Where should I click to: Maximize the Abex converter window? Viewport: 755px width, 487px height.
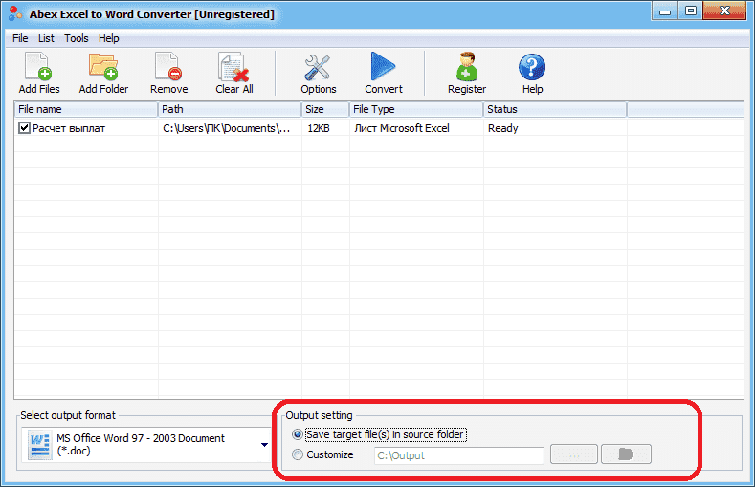coord(691,11)
